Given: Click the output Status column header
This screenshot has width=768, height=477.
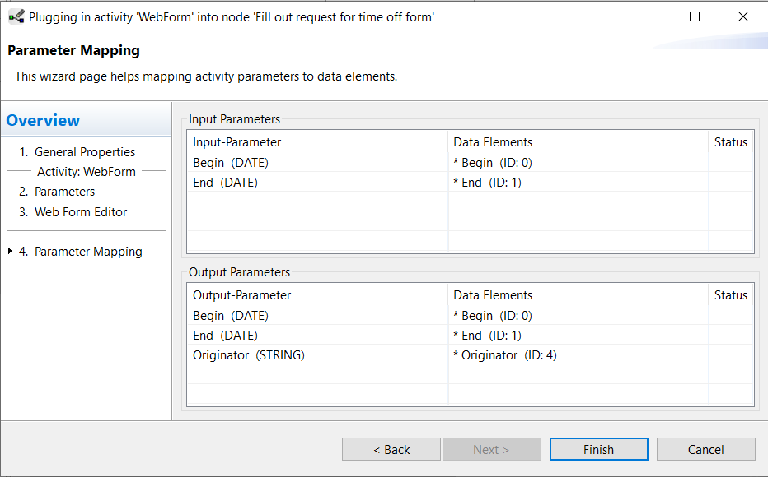Looking at the screenshot, I should (731, 295).
